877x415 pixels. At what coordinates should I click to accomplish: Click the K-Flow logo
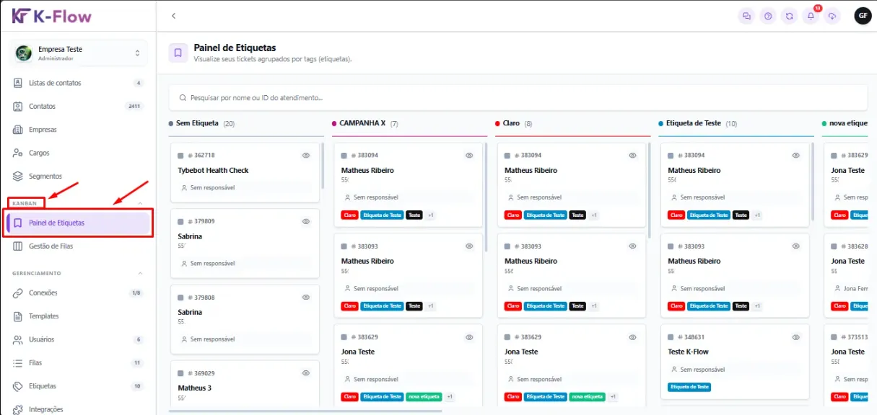pos(52,16)
